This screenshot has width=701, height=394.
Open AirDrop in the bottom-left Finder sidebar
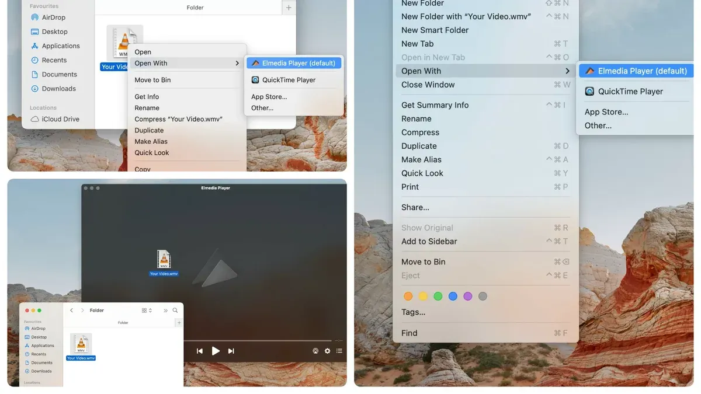(x=34, y=329)
